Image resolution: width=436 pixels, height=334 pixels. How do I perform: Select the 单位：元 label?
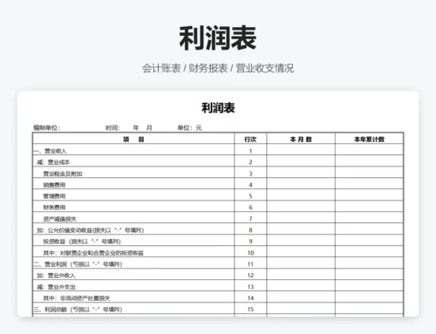[189, 127]
